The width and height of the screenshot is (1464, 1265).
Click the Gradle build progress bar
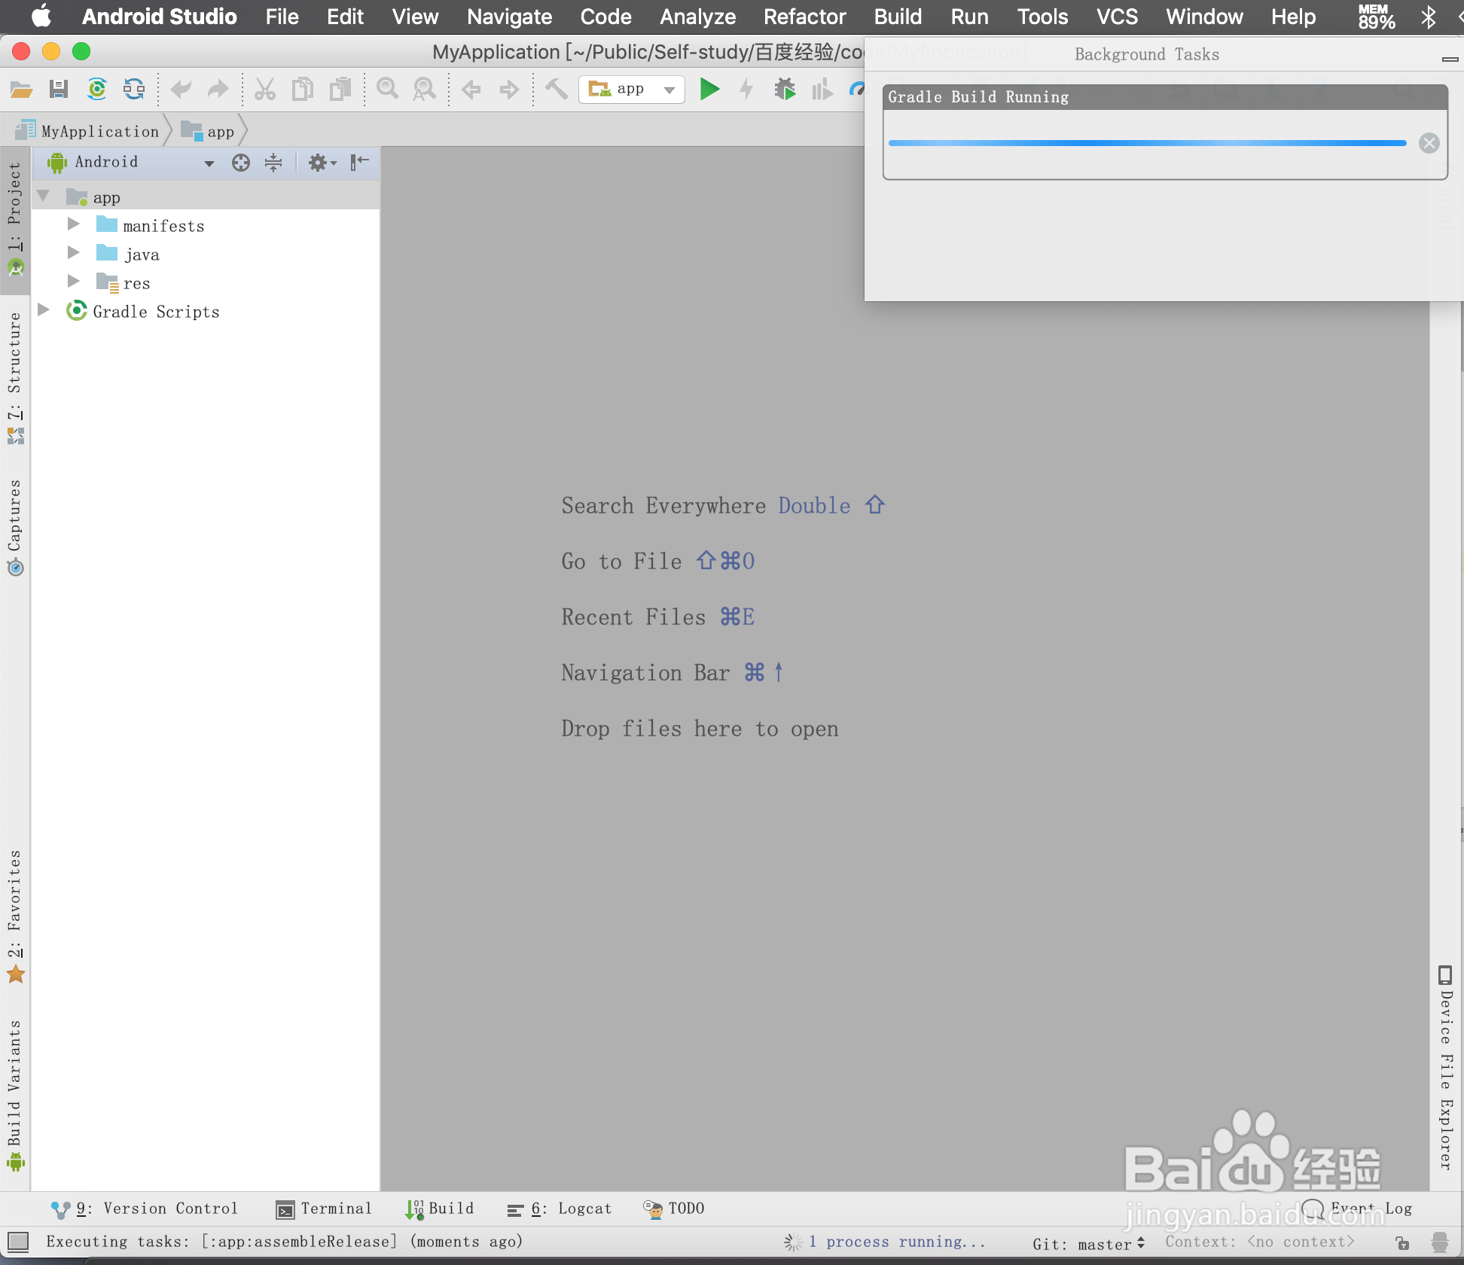point(1146,143)
